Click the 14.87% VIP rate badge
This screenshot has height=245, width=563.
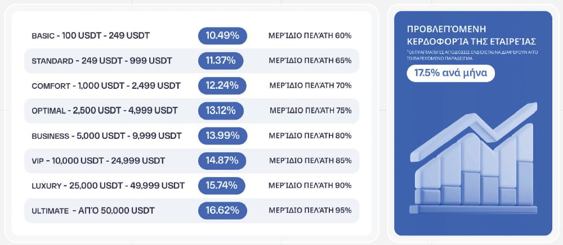click(222, 161)
